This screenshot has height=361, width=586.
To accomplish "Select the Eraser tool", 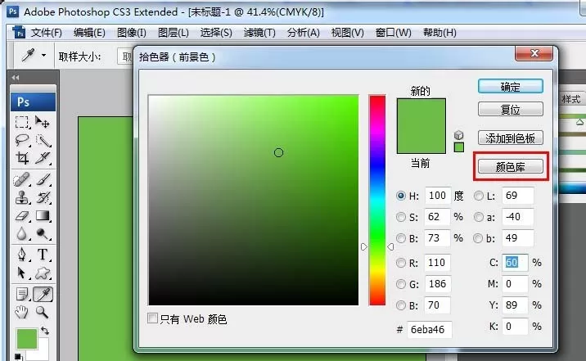I will coord(21,215).
